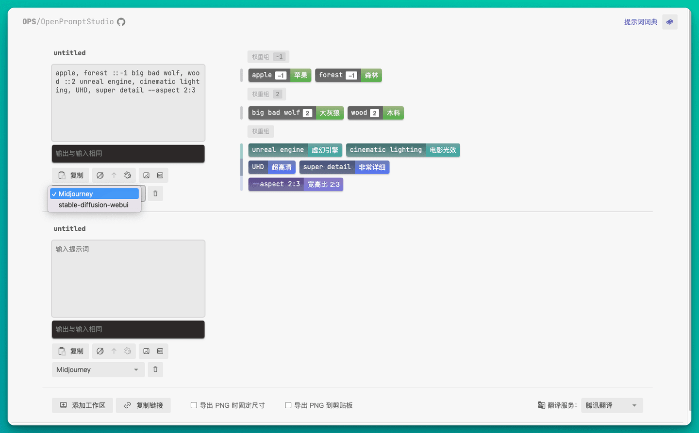This screenshot has height=433, width=699.
Task: Click the clear-weights slash icon in first workspace
Action: [100, 175]
